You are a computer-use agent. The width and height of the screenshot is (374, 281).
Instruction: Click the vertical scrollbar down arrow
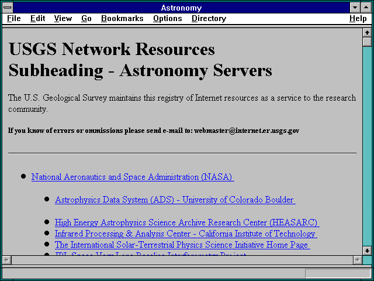coord(367,251)
